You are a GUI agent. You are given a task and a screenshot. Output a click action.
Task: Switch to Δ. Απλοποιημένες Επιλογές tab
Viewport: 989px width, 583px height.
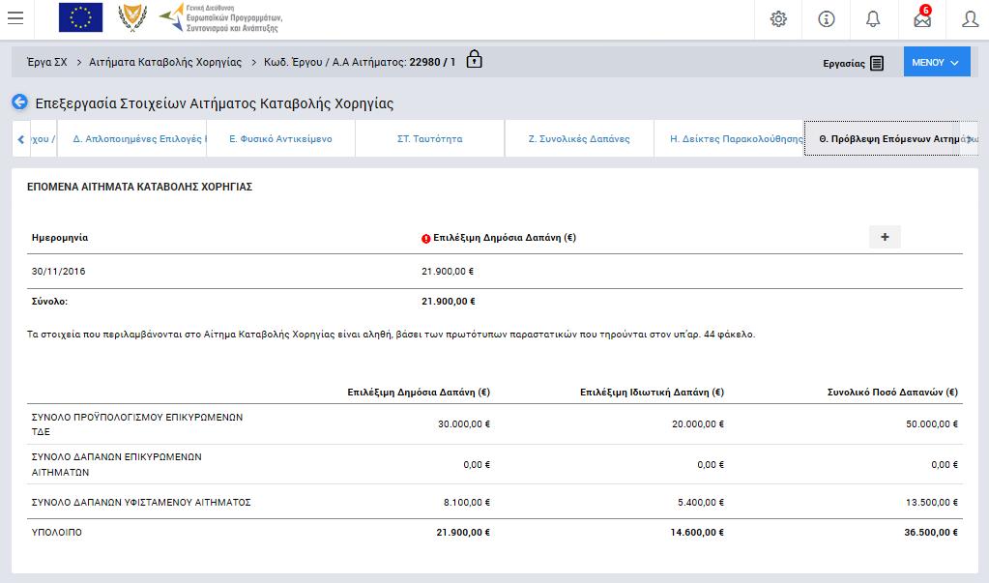tap(132, 139)
